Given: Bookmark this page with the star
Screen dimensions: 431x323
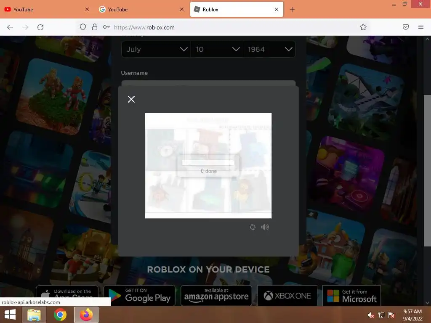Looking at the screenshot, I should tap(363, 27).
